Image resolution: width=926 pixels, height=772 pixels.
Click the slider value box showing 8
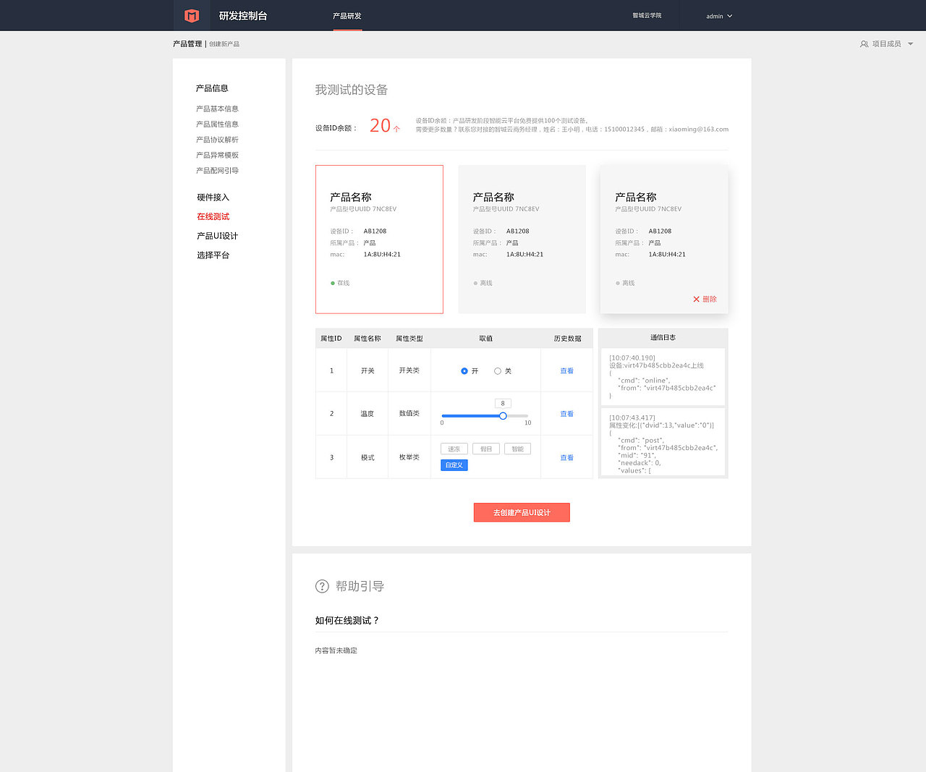coord(503,404)
